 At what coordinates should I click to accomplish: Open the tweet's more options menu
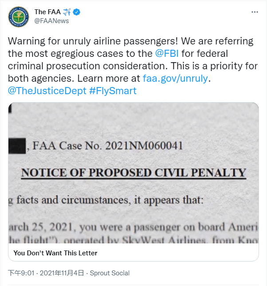253,12
